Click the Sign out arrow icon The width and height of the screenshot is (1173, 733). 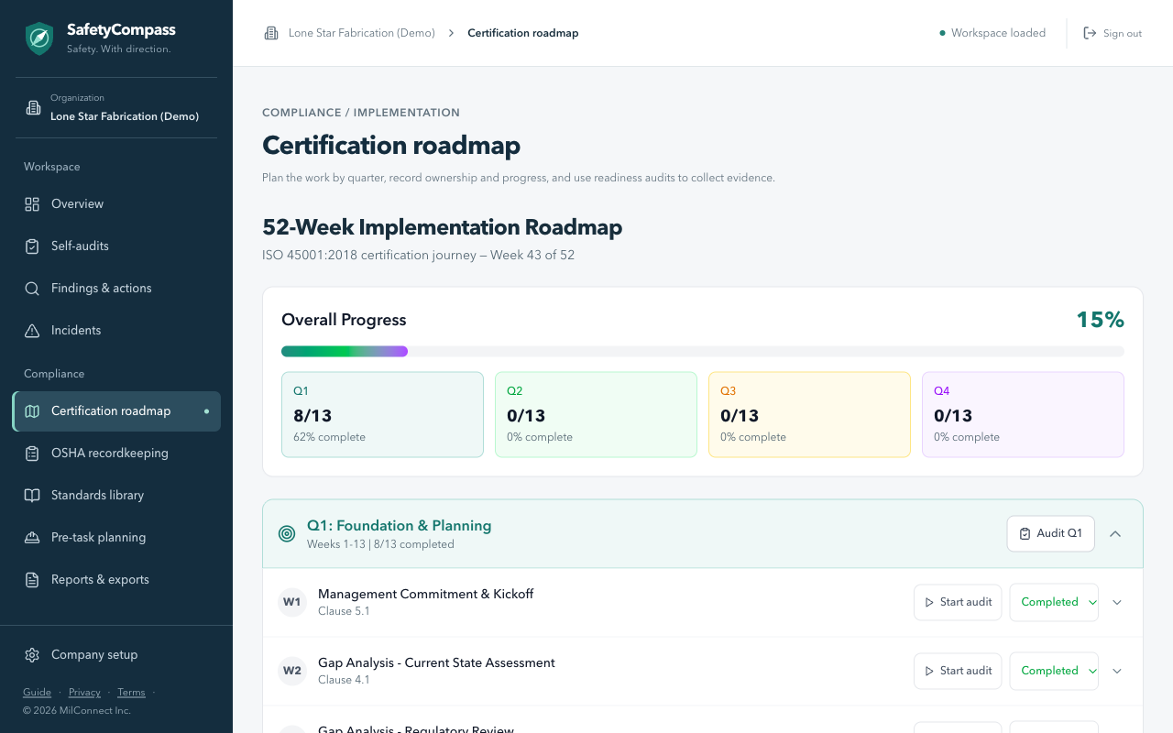click(x=1090, y=33)
